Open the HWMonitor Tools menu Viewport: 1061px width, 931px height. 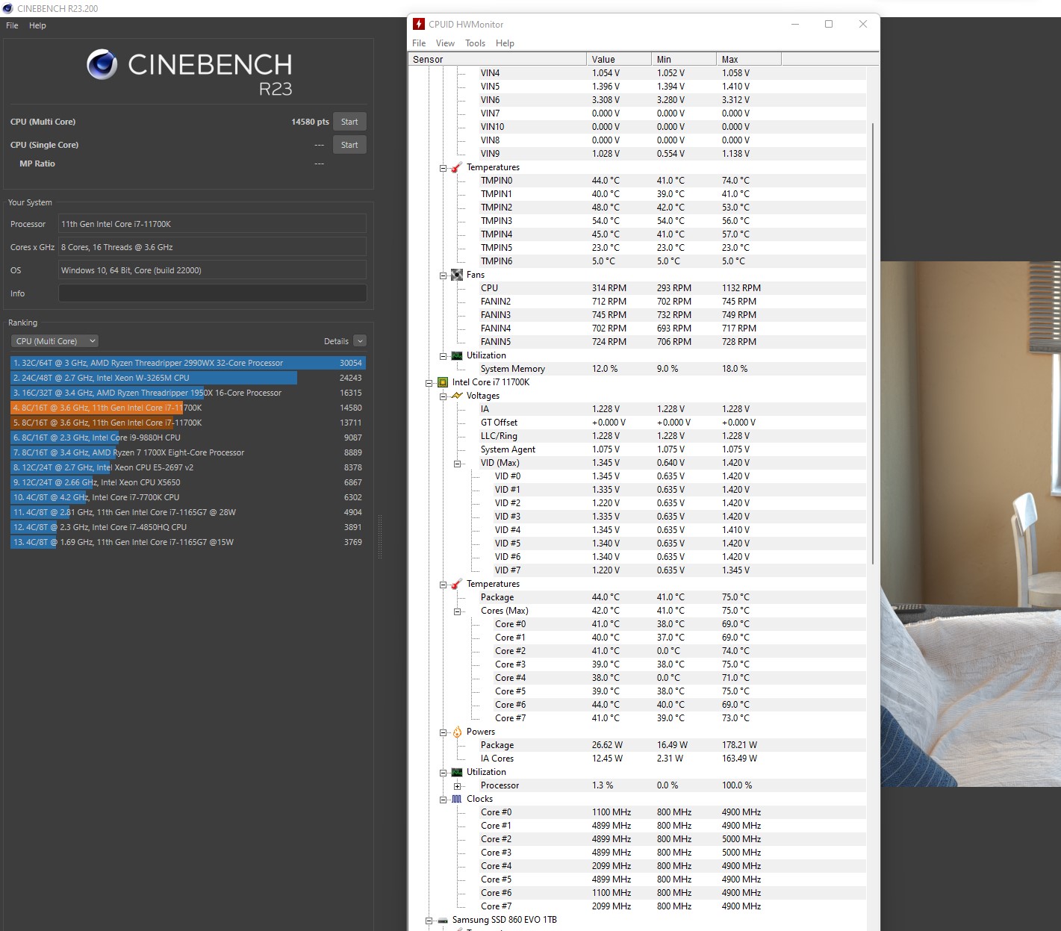tap(475, 43)
